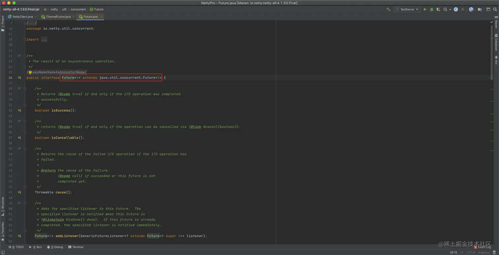This screenshot has width=499, height=255.
Task: Click the Build Project hammer icon
Action: tap(388, 9)
